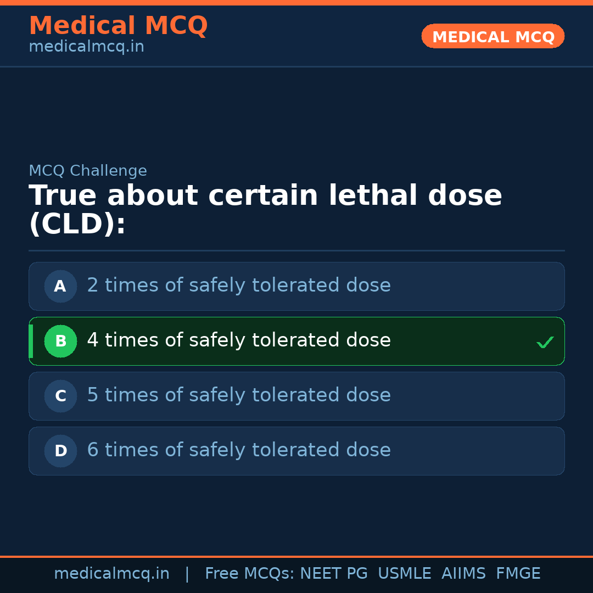This screenshot has width=593, height=593.
Task: Select answer text '2 times of safely tolerated dose'
Action: (239, 286)
